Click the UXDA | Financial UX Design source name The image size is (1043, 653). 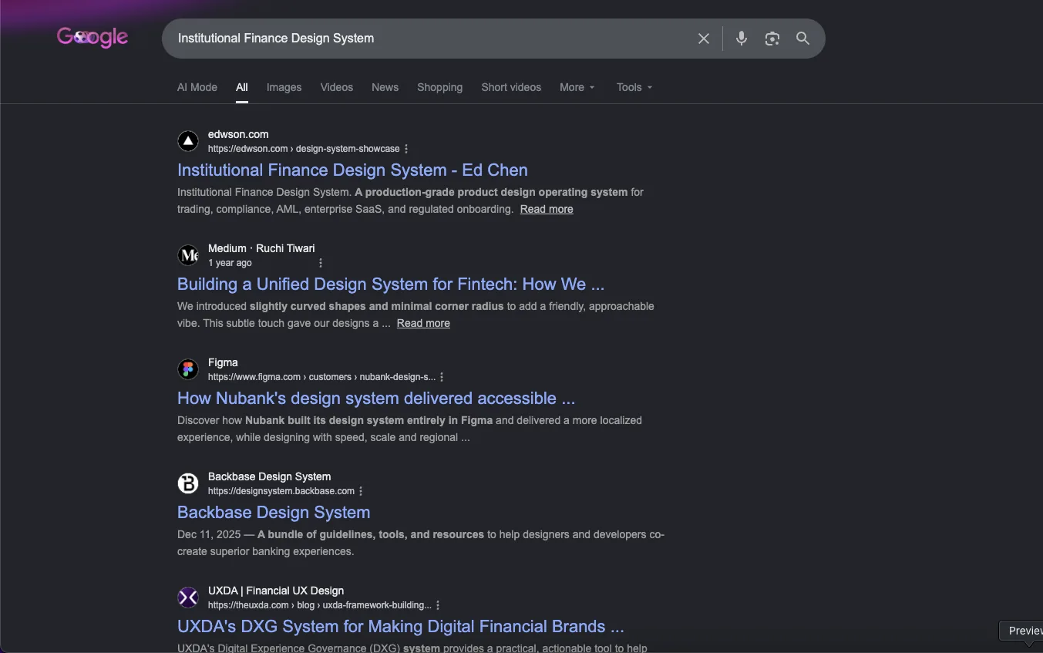[276, 591]
